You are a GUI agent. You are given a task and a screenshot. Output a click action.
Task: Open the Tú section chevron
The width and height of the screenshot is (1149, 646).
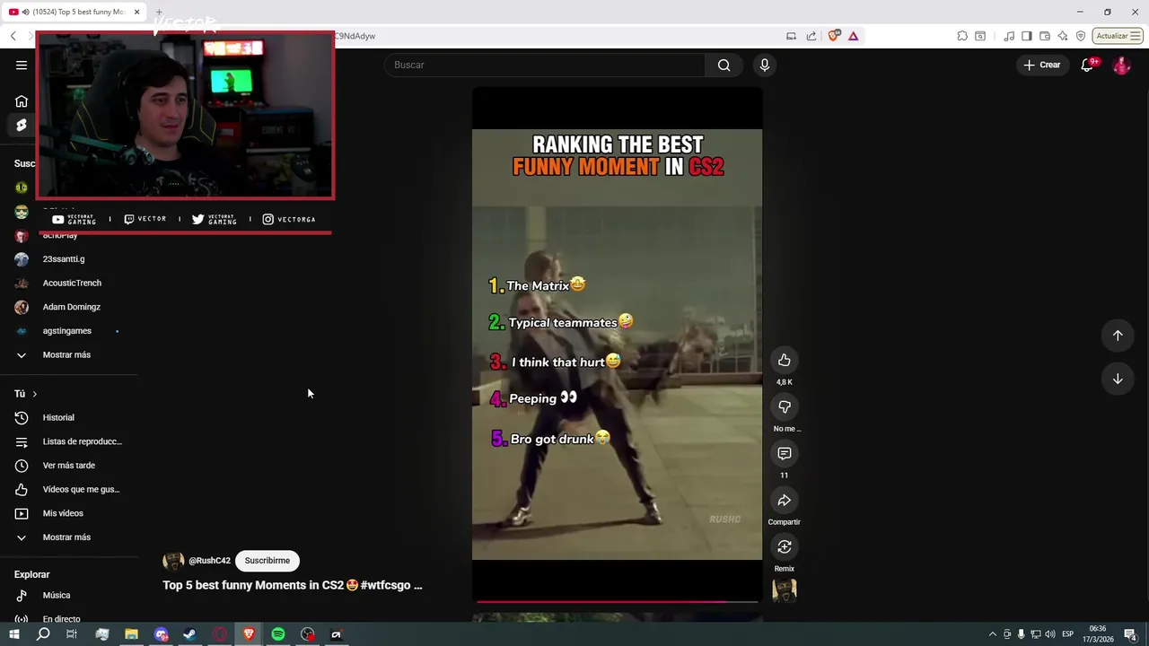35,394
